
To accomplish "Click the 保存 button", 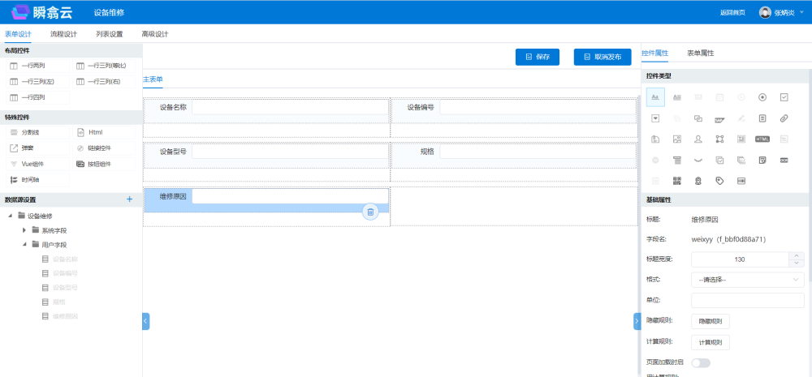I will coord(538,57).
